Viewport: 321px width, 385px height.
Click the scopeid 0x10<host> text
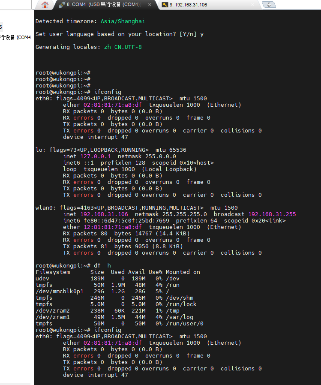click(x=183, y=162)
